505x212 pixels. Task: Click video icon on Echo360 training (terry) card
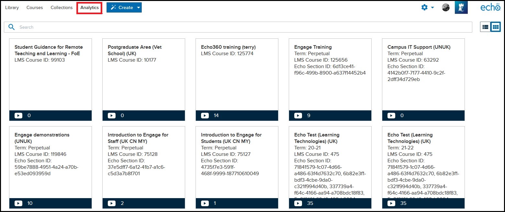205,116
